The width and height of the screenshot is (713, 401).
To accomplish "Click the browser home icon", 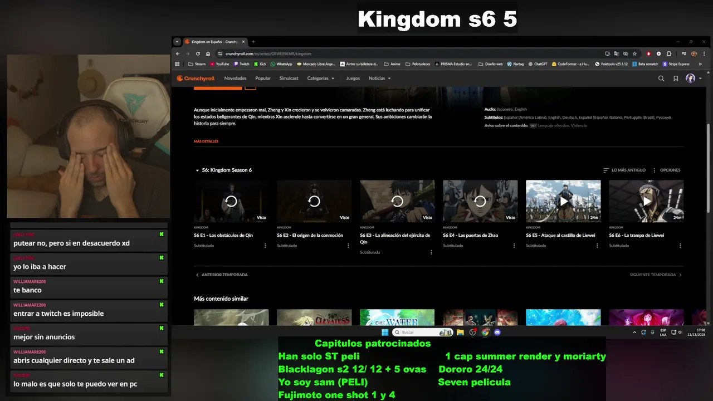I will pos(208,54).
